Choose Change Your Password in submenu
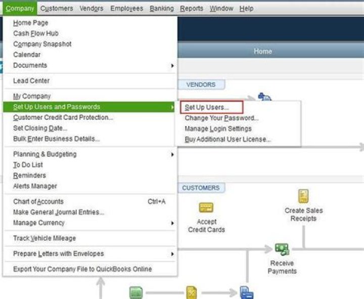Viewport: 364px width, 299px height. coord(239,118)
